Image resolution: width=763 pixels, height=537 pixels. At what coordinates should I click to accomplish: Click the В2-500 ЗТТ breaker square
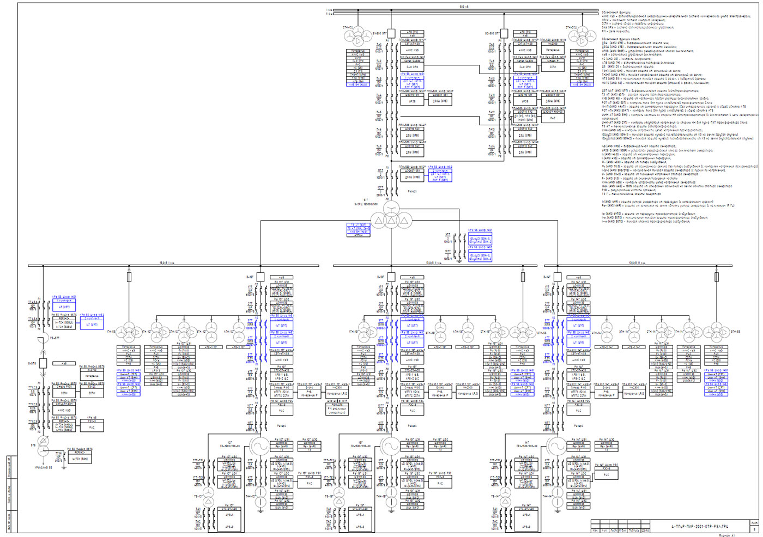tap(504, 34)
